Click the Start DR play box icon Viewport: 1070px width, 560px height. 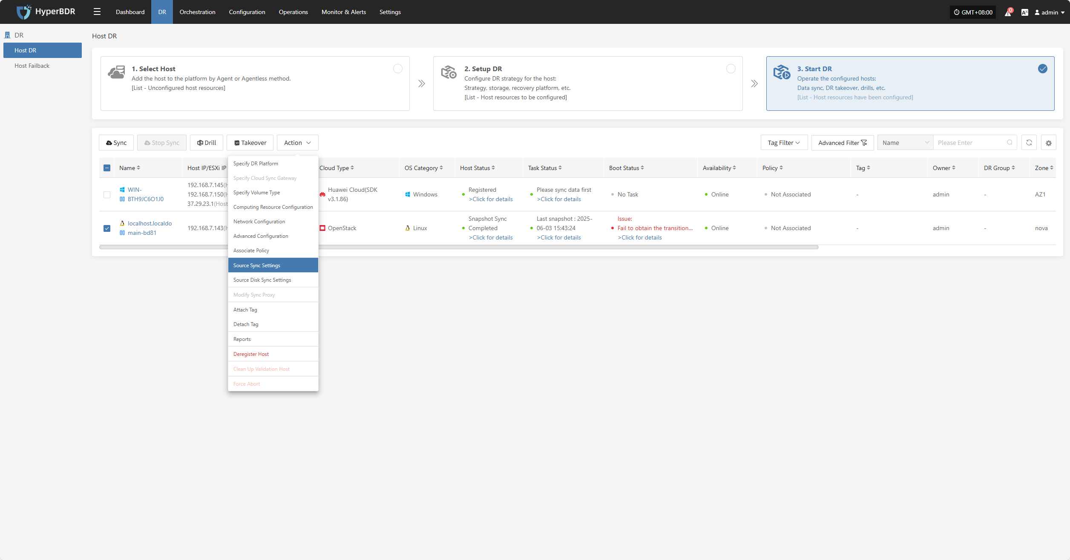[x=782, y=72]
